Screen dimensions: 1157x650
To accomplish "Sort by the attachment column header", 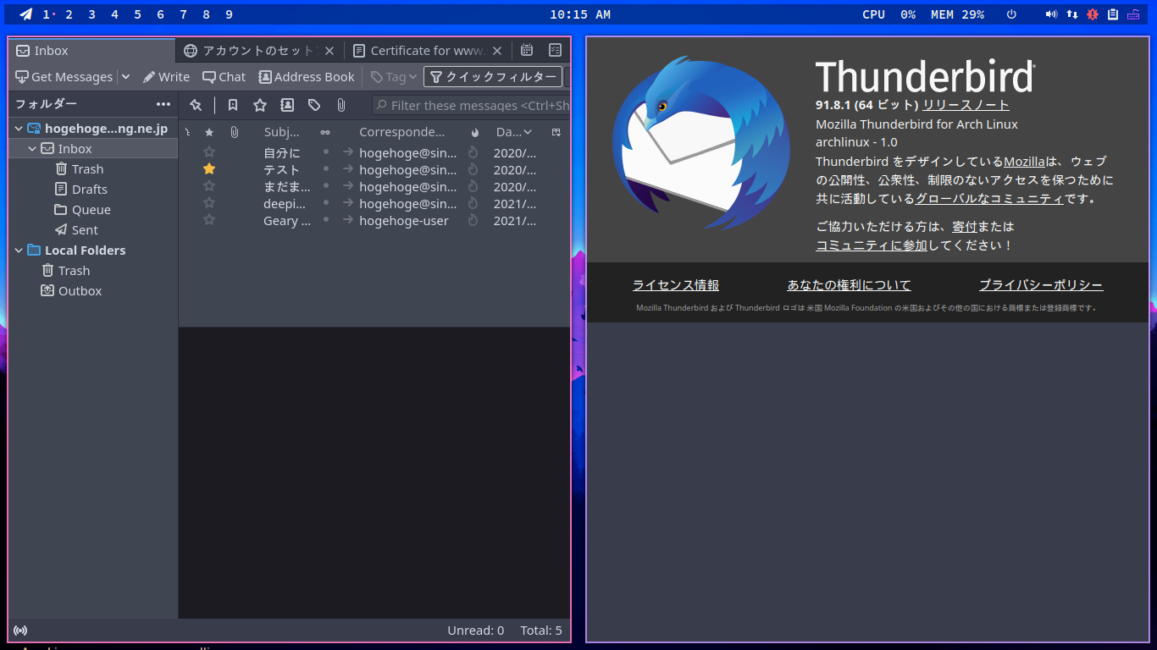I will click(x=235, y=132).
